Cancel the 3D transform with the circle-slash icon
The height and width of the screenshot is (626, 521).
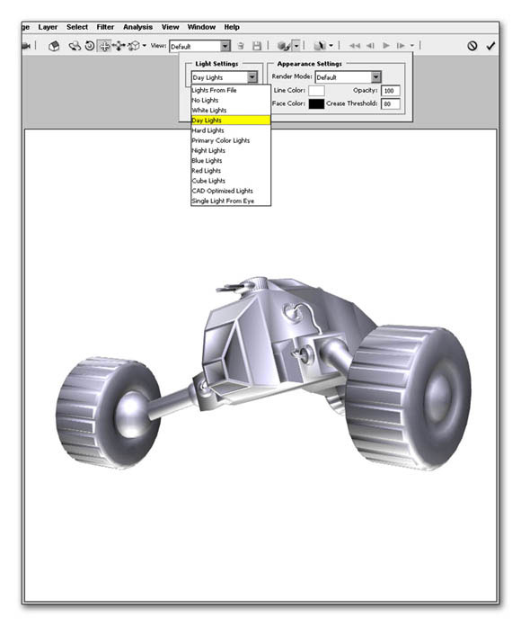click(472, 46)
